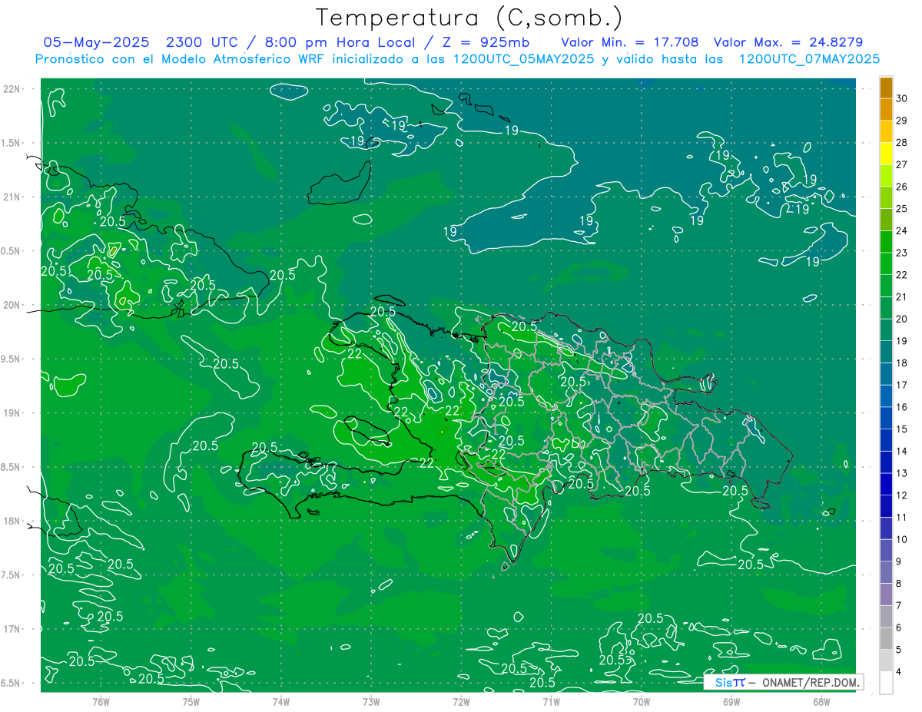The image size is (922, 712).
Task: Click the color scale label '18'
Action: 902,363
